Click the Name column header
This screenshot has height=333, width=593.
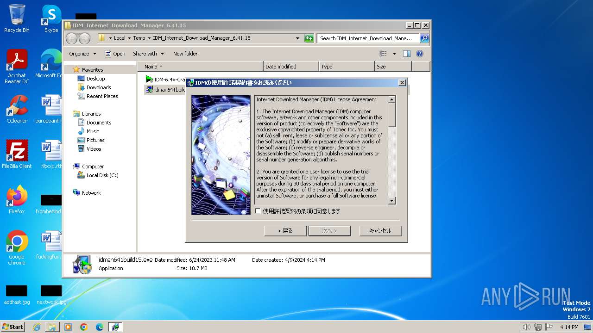pyautogui.click(x=201, y=67)
